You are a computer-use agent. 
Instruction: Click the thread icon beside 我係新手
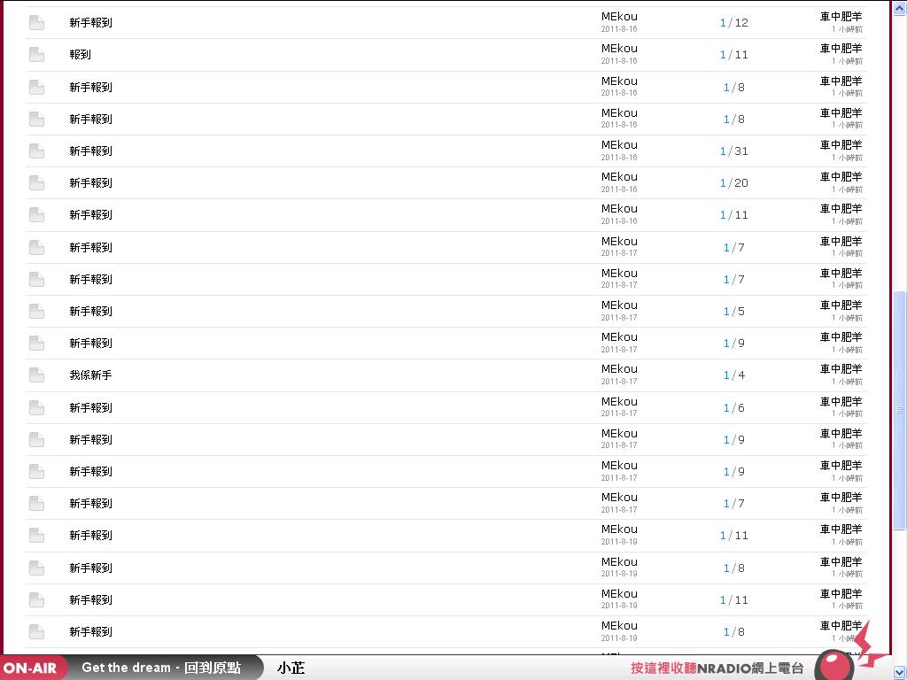pos(36,375)
